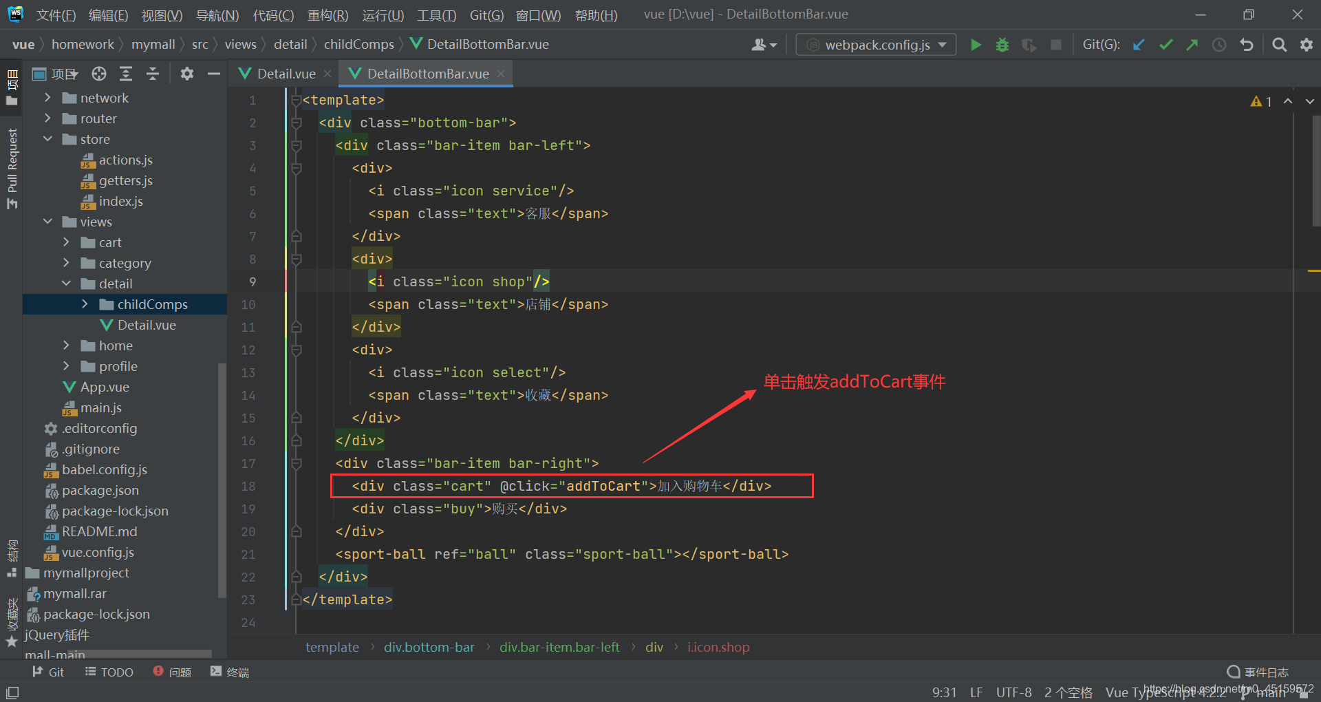Open project panel options gear

[x=187, y=74]
